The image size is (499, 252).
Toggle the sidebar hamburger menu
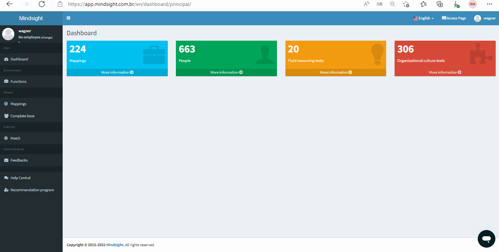(69, 18)
